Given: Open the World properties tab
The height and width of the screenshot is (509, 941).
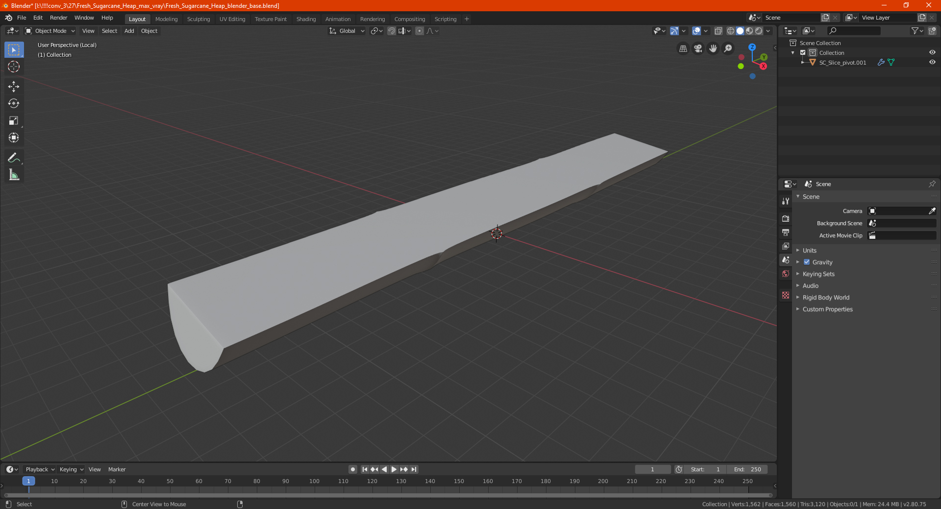Looking at the screenshot, I should tap(786, 274).
